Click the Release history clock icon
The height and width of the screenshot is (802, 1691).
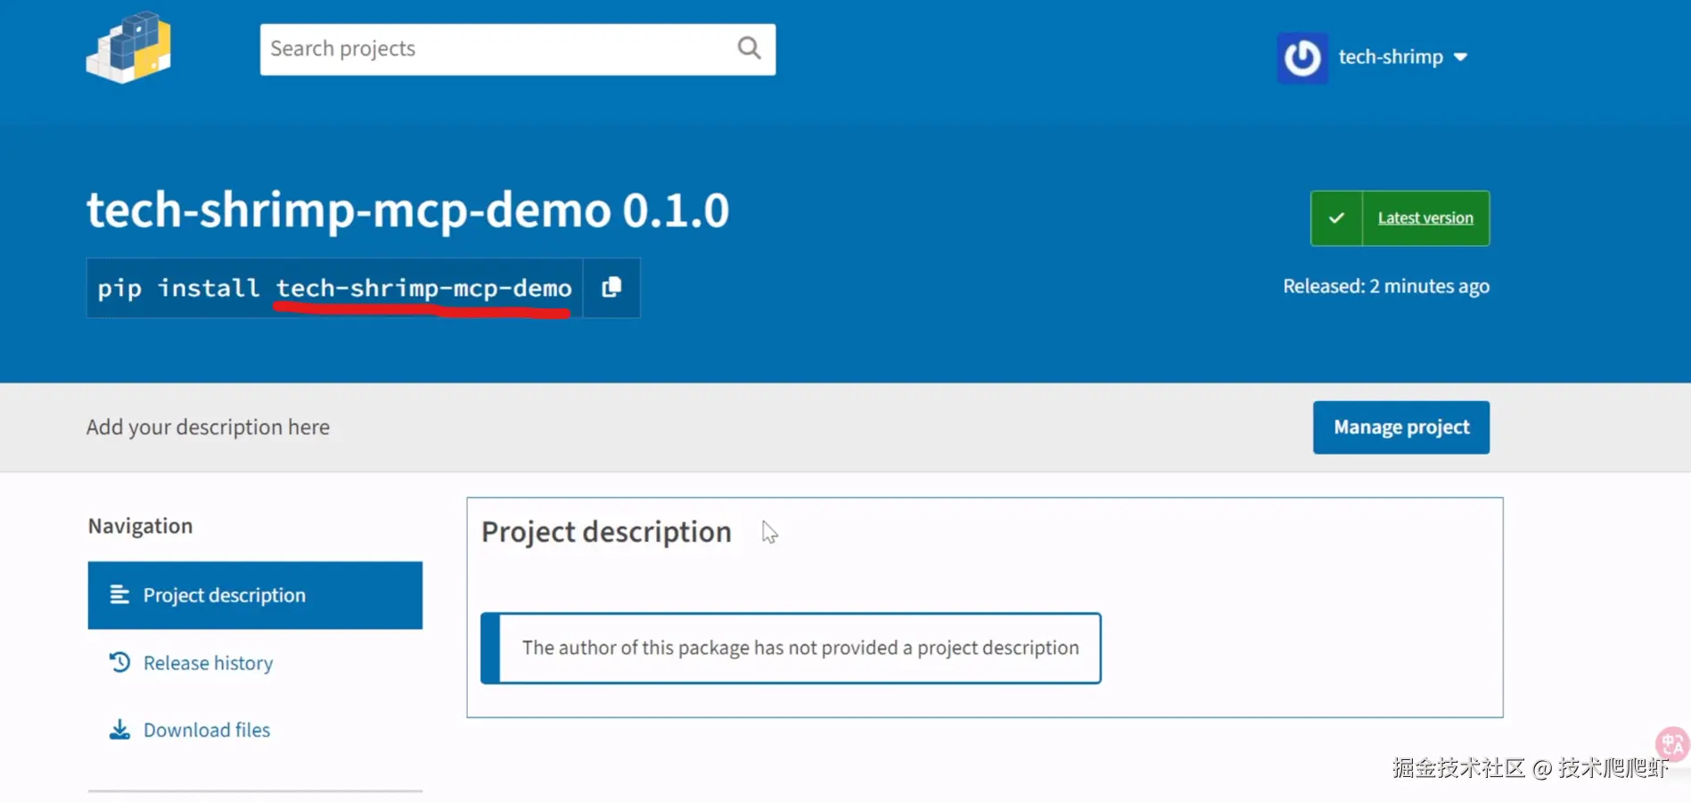[x=119, y=662]
